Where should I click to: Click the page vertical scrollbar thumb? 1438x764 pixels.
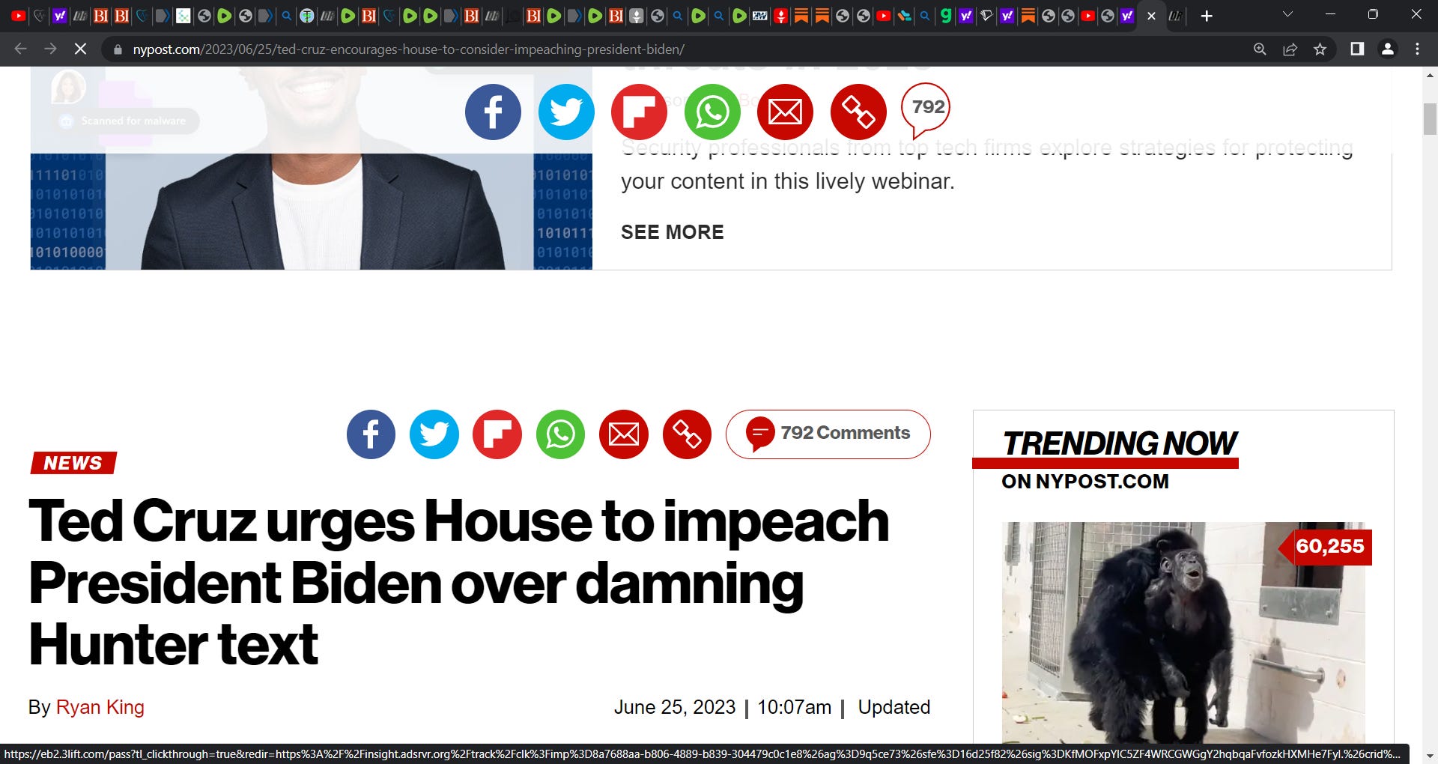point(1430,119)
